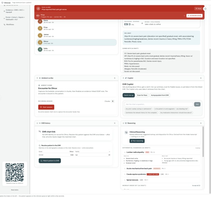Click the drag handle of Ambient scribe panel
Screen dimensions: 211x198
(x=37, y=78)
